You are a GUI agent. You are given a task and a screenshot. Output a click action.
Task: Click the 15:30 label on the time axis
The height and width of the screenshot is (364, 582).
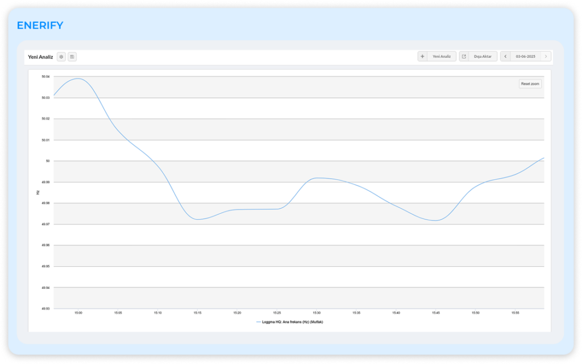(317, 313)
